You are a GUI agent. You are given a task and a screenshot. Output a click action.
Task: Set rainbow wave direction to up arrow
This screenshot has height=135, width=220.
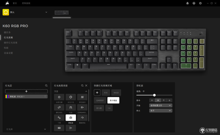[164, 100]
